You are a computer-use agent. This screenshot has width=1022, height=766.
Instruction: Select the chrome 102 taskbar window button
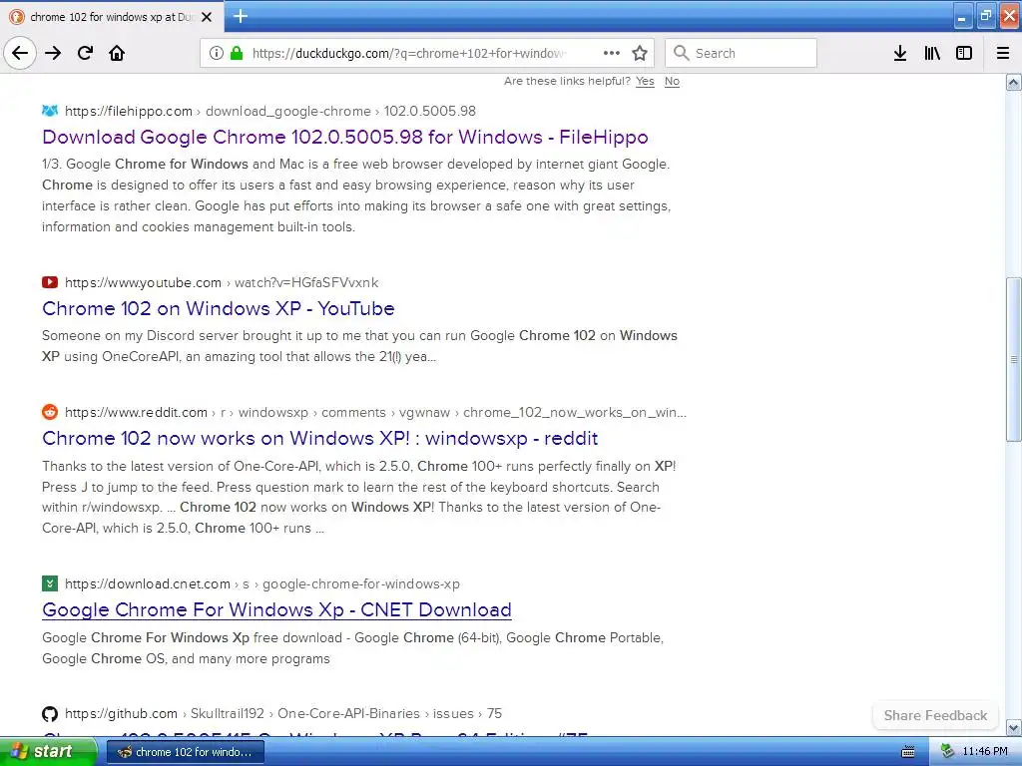pyautogui.click(x=185, y=752)
